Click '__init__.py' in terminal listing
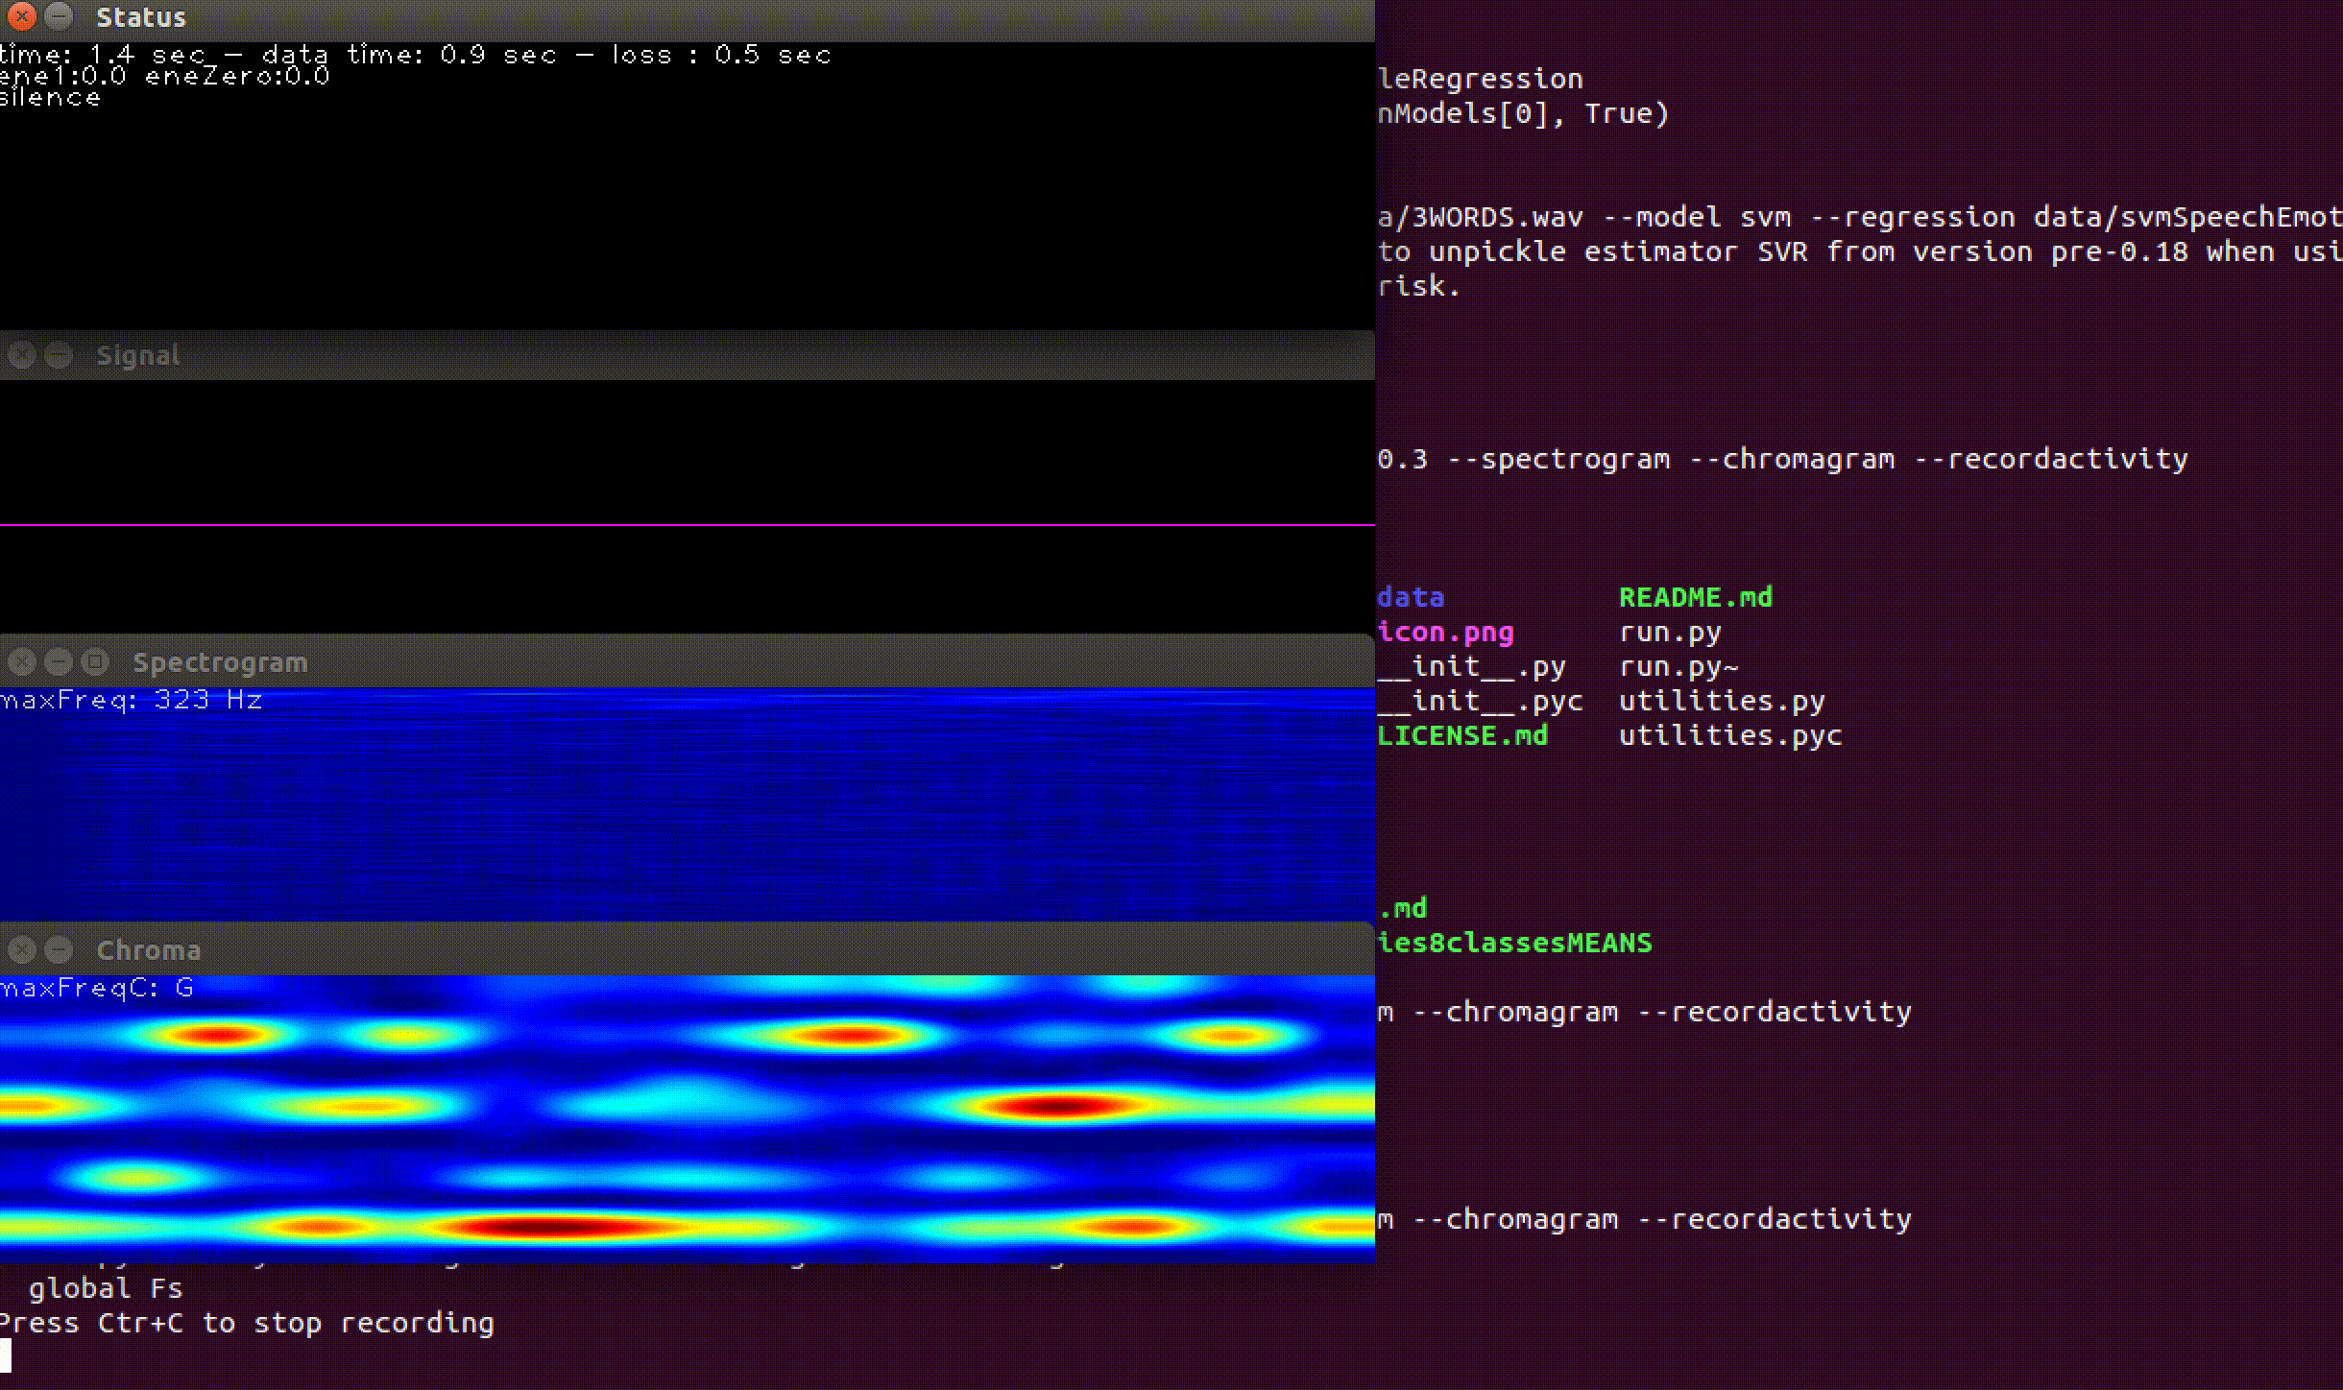 1471,666
